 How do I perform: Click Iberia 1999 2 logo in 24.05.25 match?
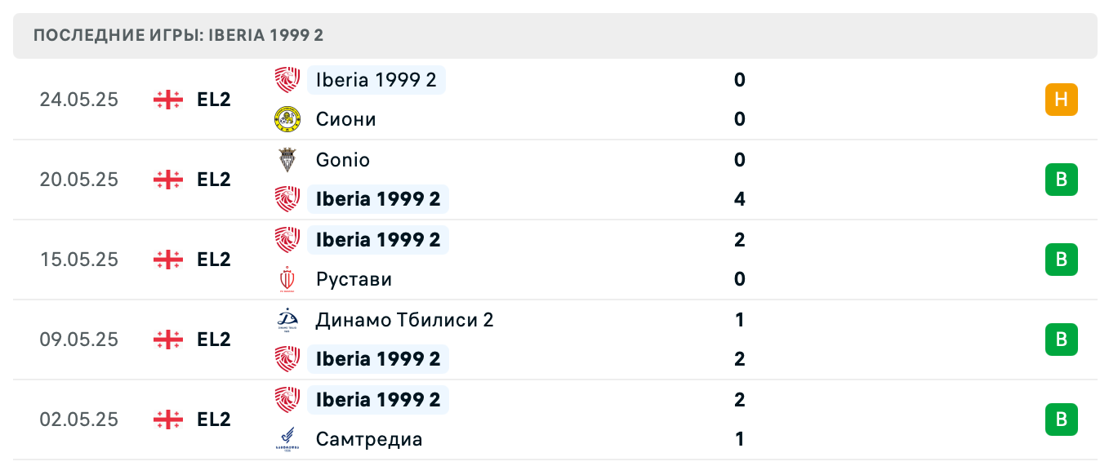[287, 80]
